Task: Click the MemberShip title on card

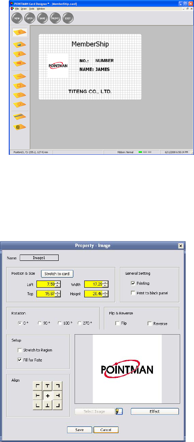Action: click(90, 44)
